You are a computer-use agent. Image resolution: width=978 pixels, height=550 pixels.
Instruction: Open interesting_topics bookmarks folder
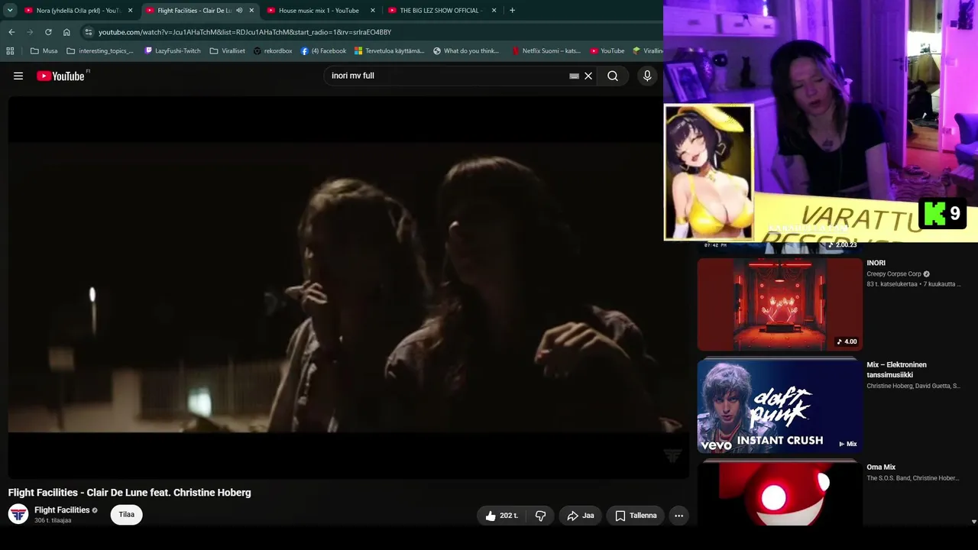coord(100,51)
